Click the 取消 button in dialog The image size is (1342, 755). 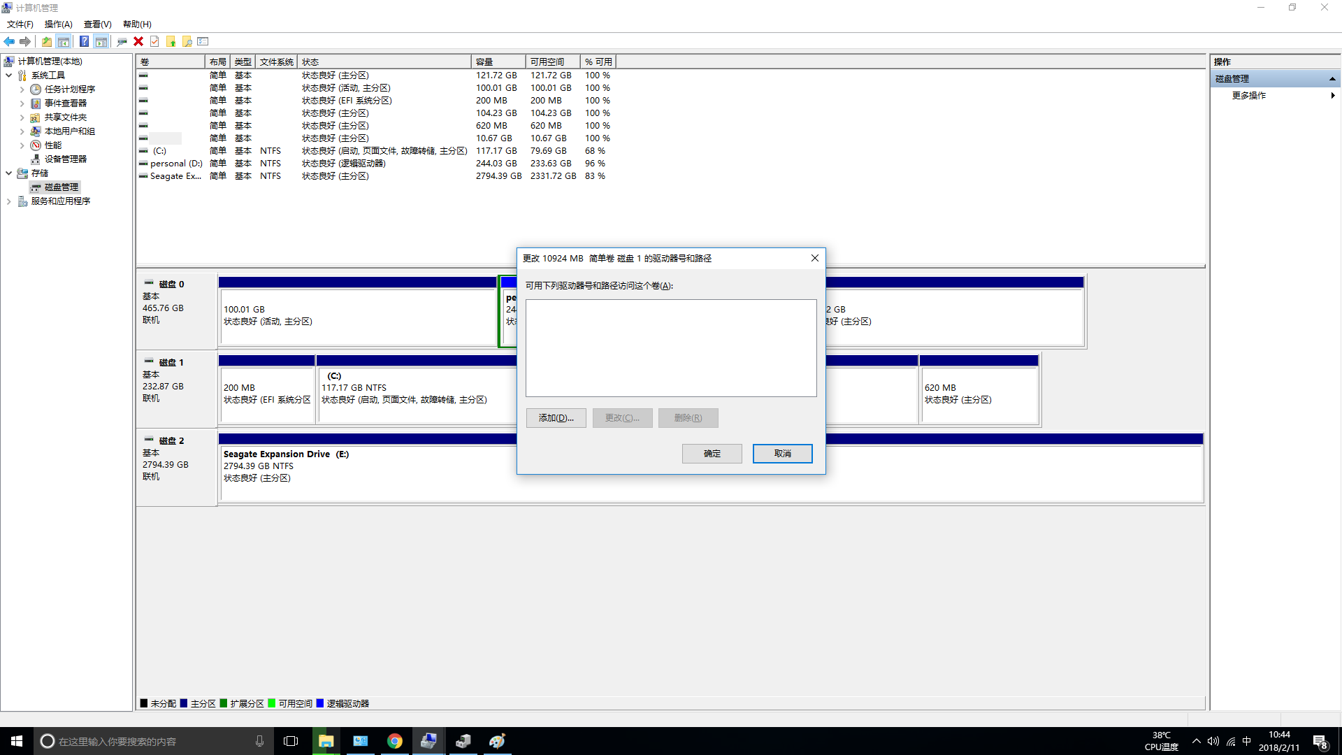pyautogui.click(x=782, y=454)
